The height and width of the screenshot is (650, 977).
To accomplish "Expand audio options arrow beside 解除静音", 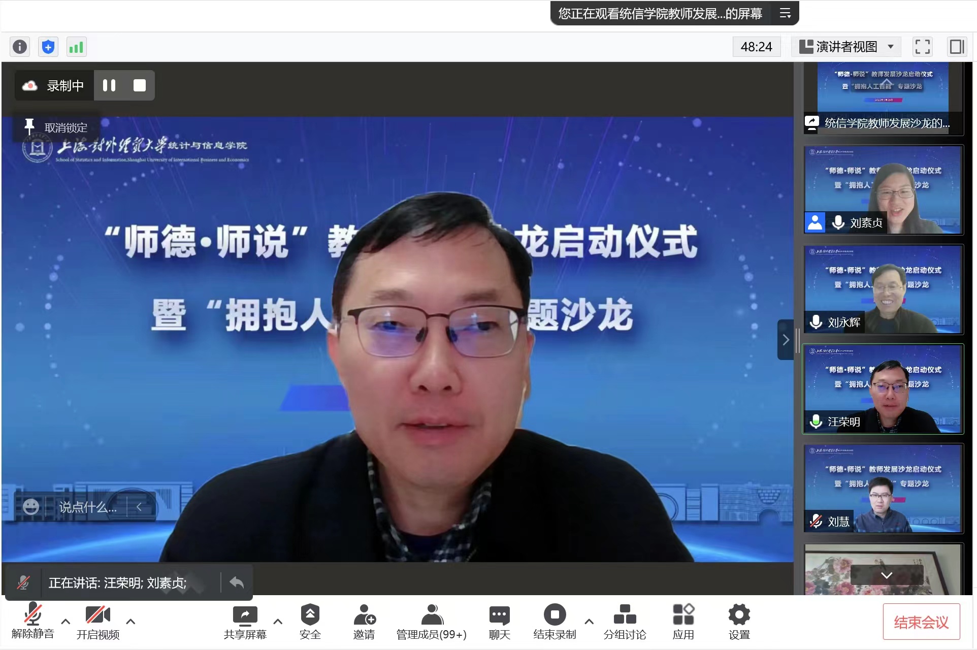I will pos(66,621).
